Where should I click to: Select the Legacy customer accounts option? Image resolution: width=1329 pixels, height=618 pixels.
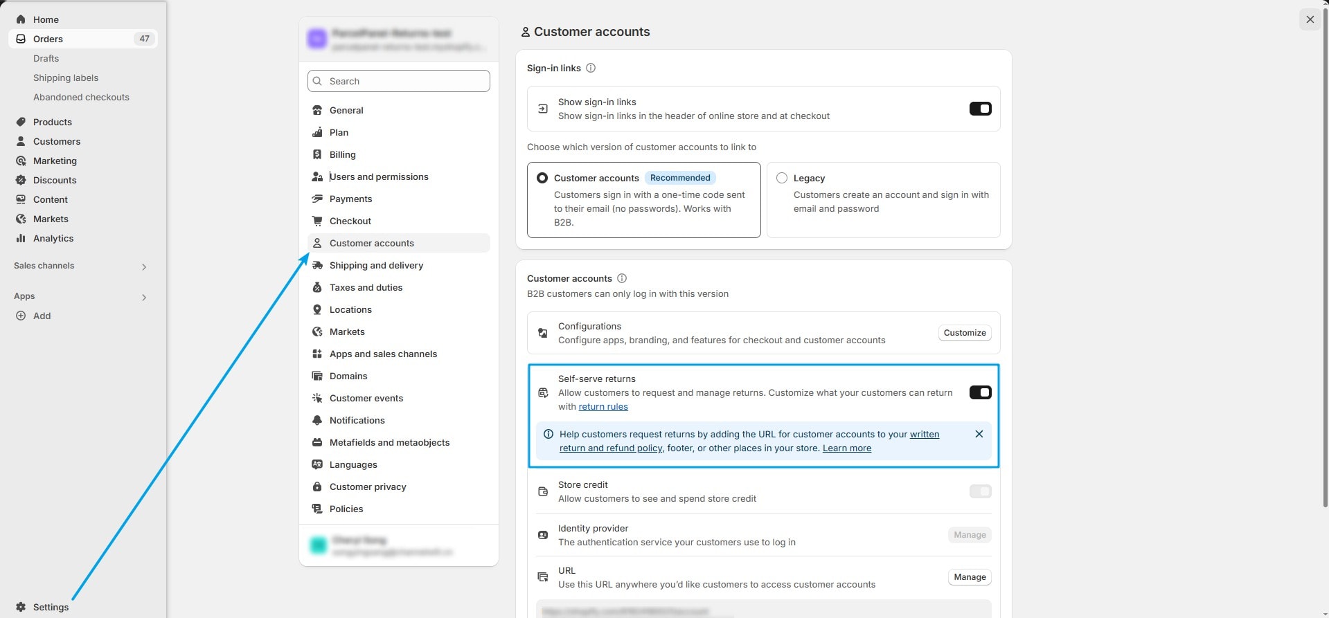pos(782,178)
